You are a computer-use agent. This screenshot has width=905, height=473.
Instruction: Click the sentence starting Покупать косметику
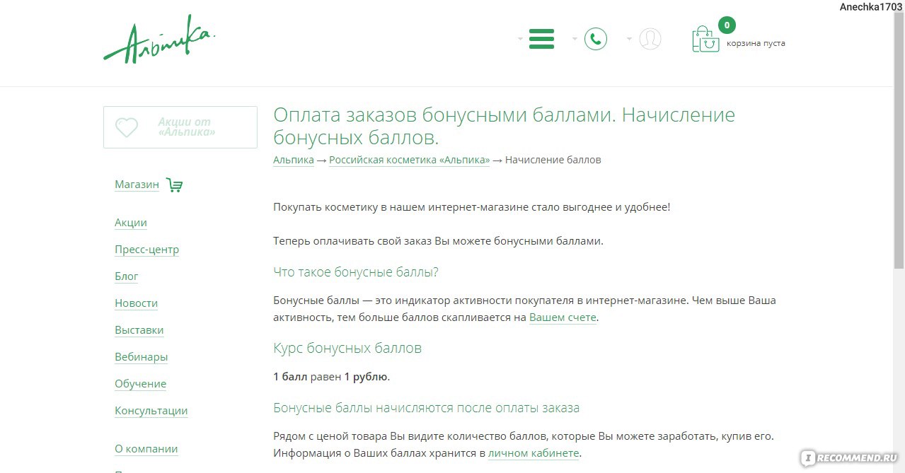click(471, 207)
